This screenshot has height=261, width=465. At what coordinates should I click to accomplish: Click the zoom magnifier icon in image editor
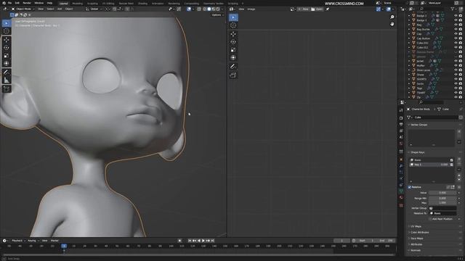point(392,17)
